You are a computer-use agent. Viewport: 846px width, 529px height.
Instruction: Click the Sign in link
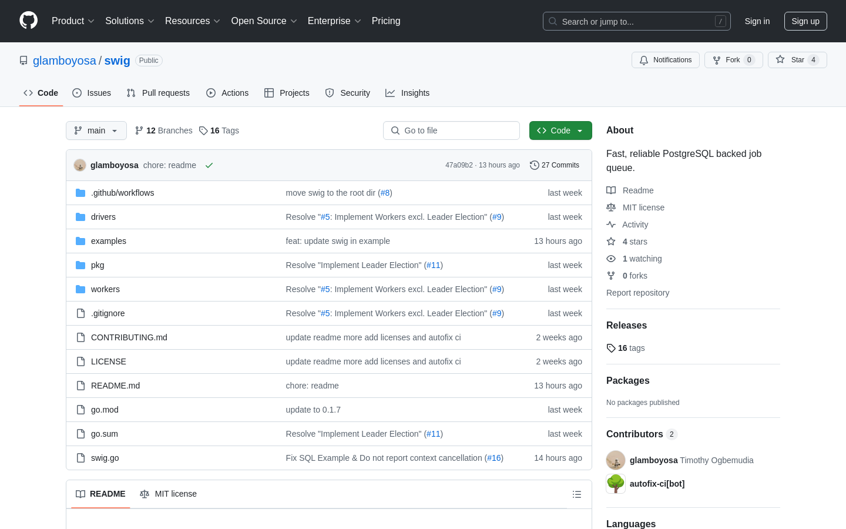pos(757,21)
